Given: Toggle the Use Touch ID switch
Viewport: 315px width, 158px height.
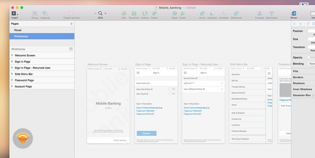Looking at the screenshot, I should point(172,94).
